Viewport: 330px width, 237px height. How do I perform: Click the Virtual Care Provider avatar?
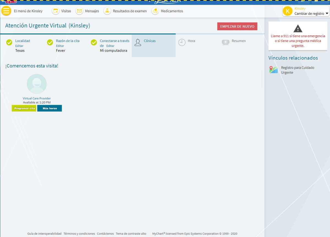[x=37, y=84]
